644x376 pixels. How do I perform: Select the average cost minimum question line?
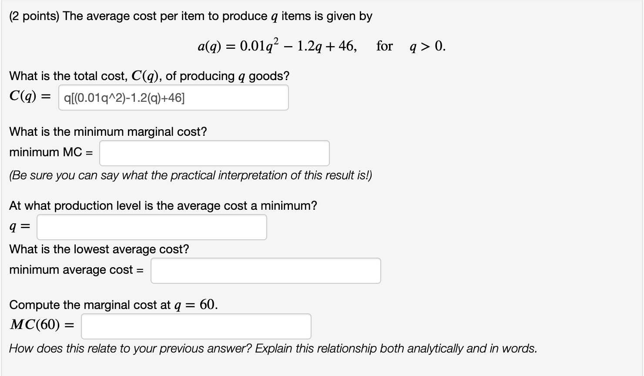tap(163, 205)
